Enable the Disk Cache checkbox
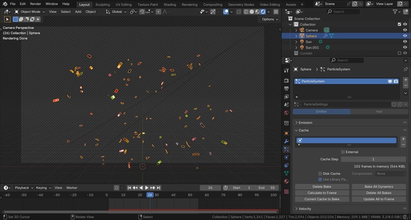411x220 pixels. click(x=320, y=173)
